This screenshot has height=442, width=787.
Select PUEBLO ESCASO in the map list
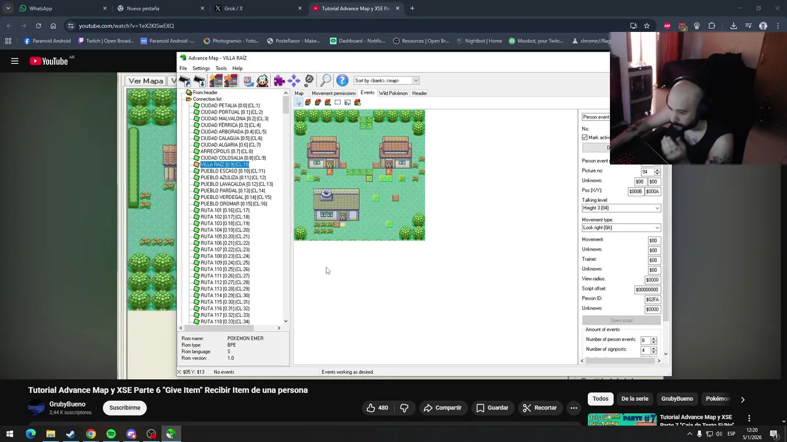coord(232,171)
